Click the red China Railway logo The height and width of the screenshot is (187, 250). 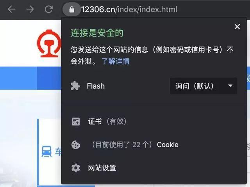(49, 43)
